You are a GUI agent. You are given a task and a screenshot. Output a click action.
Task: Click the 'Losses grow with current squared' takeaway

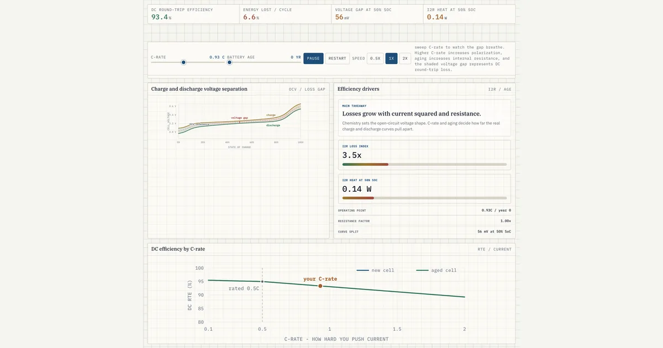412,114
